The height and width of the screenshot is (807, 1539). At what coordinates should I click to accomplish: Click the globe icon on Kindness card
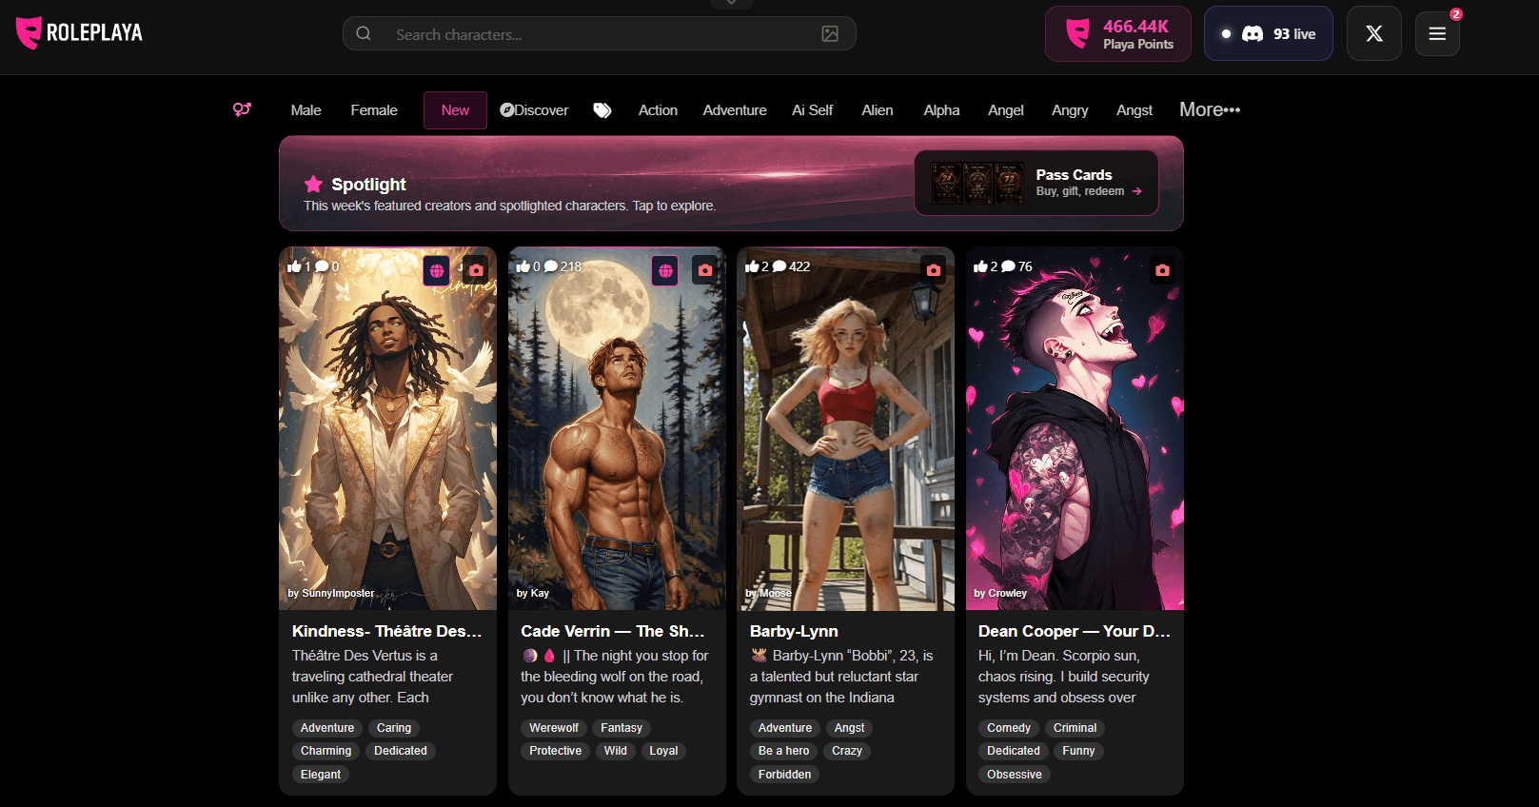[436, 270]
